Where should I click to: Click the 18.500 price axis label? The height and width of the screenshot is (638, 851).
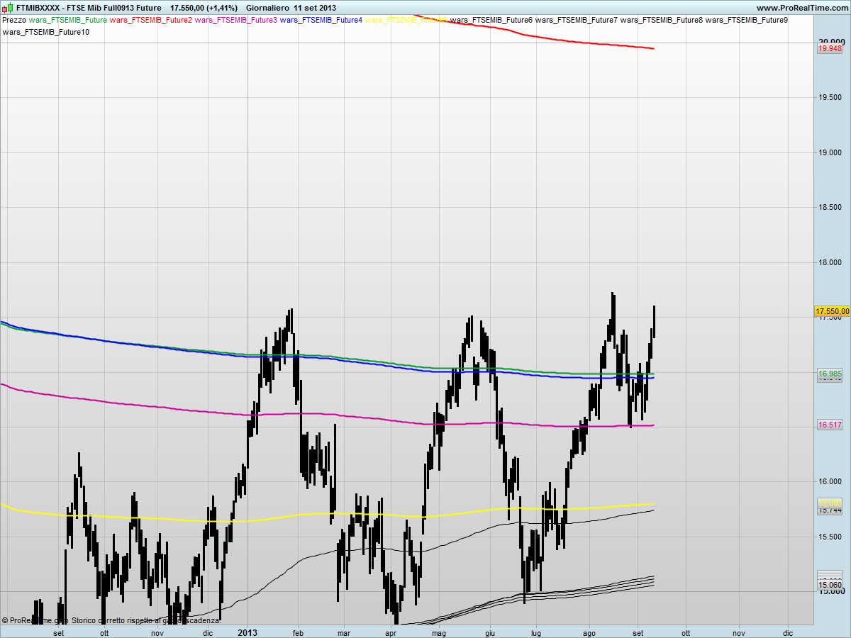(830, 208)
